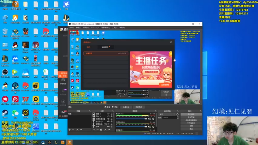
Task: Increase transition duration with up arrow
Action: click(178, 117)
